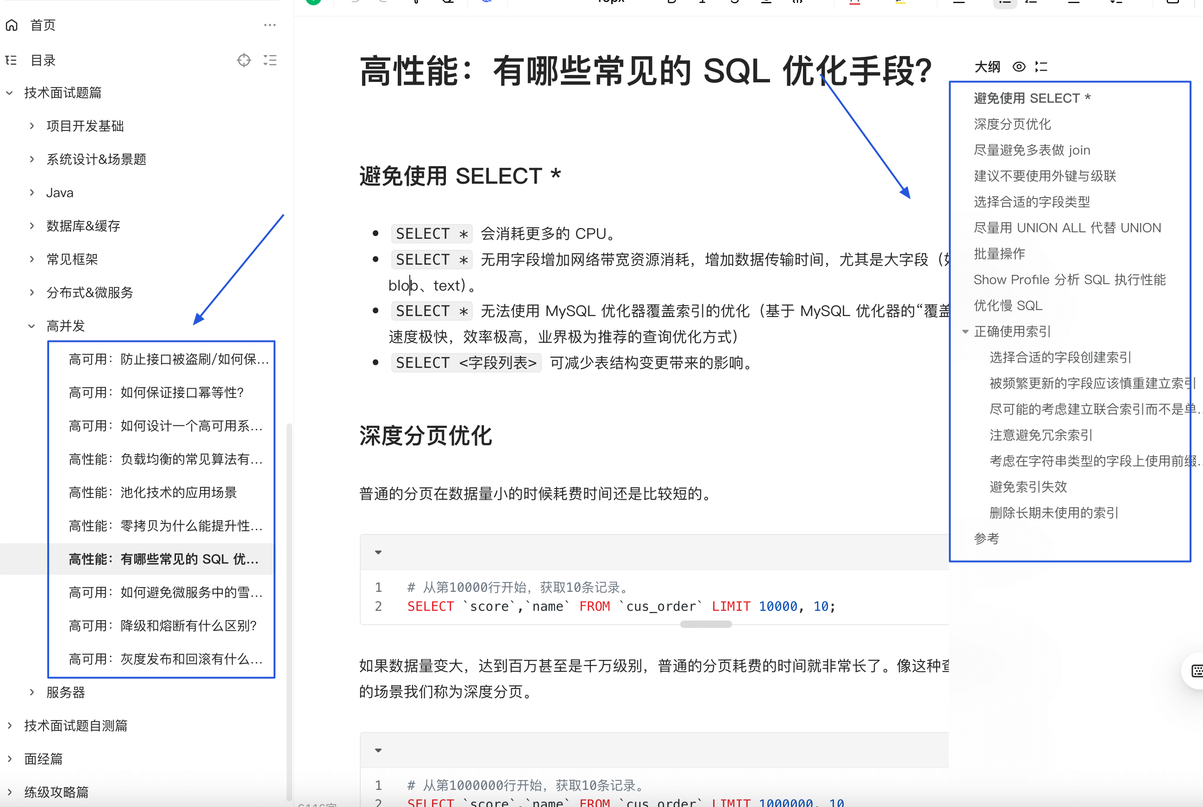Open the three-dot menu beside 首页
Image resolution: width=1203 pixels, height=807 pixels.
coord(270,25)
